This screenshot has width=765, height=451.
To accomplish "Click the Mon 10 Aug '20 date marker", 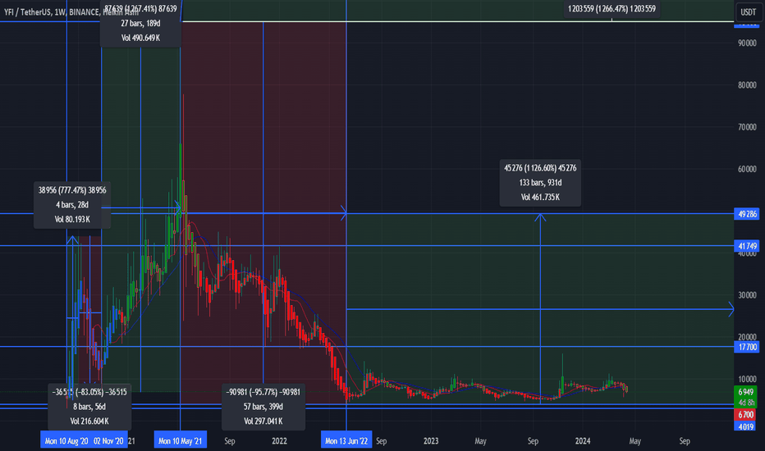I will coord(66,441).
